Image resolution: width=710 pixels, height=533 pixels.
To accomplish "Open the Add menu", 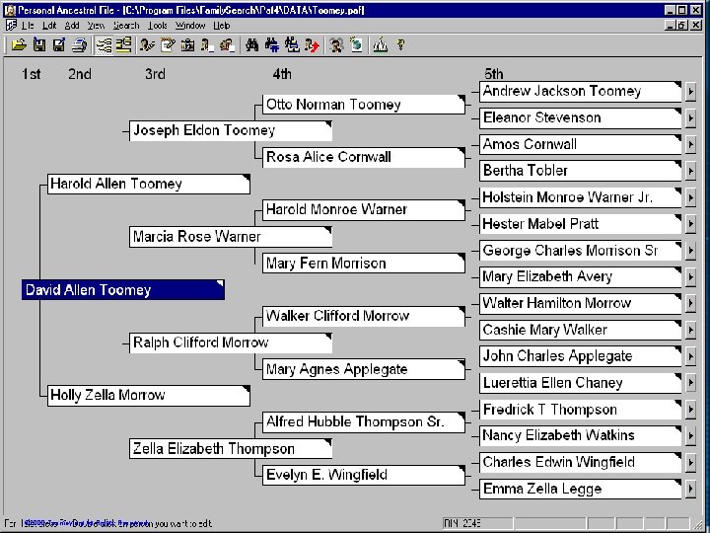I will coord(72,26).
